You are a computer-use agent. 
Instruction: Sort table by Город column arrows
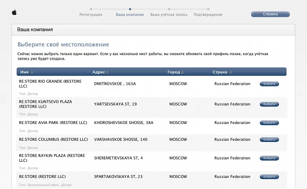[182, 72]
